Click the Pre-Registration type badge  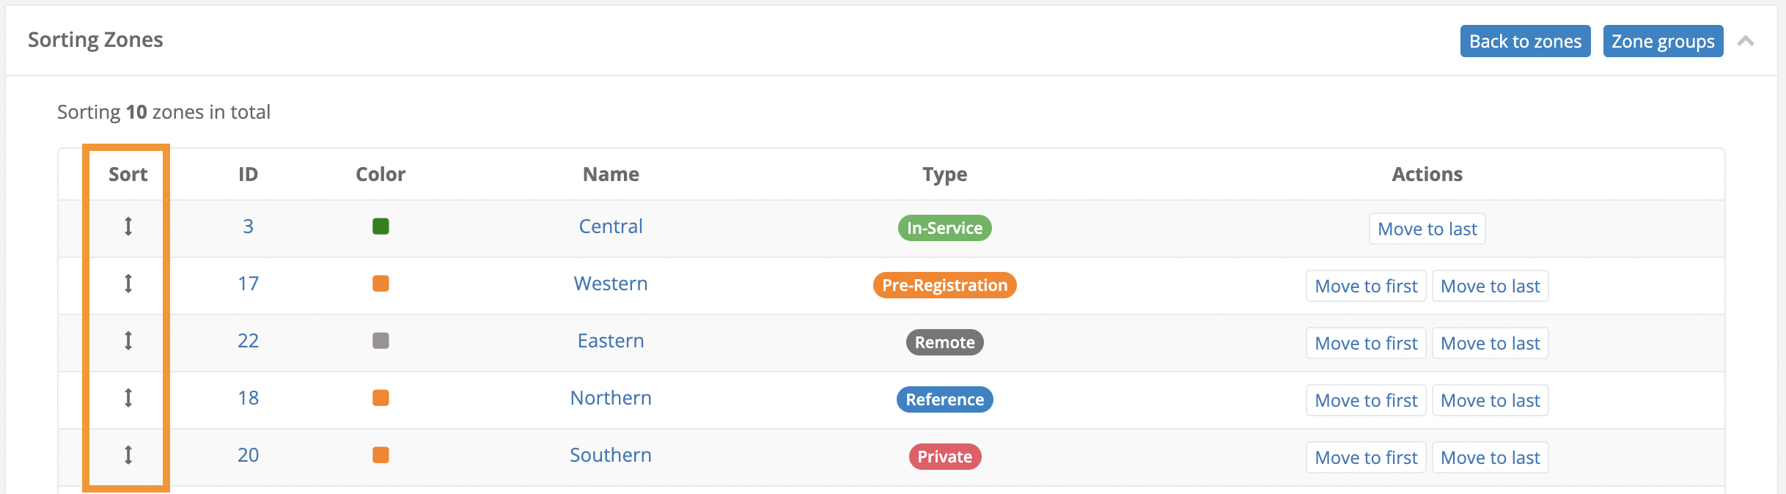(x=944, y=285)
